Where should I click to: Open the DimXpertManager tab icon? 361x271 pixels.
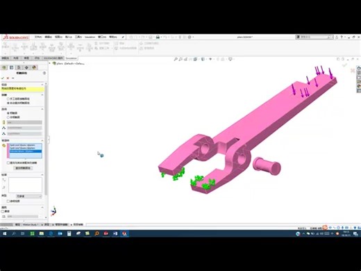(26, 67)
